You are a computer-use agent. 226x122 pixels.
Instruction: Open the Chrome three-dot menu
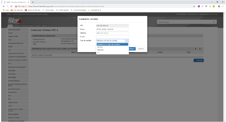click(x=223, y=6)
